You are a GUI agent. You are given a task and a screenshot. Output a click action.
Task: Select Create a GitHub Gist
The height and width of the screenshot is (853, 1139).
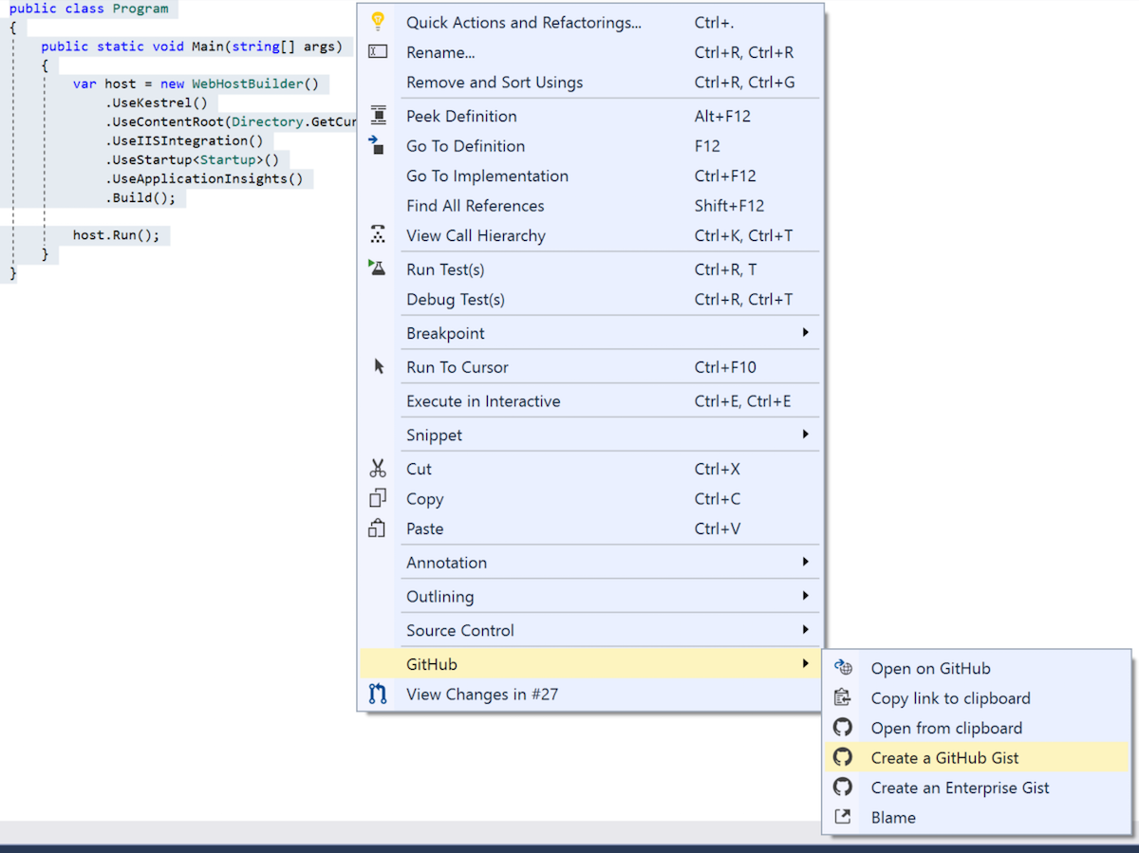click(977, 757)
